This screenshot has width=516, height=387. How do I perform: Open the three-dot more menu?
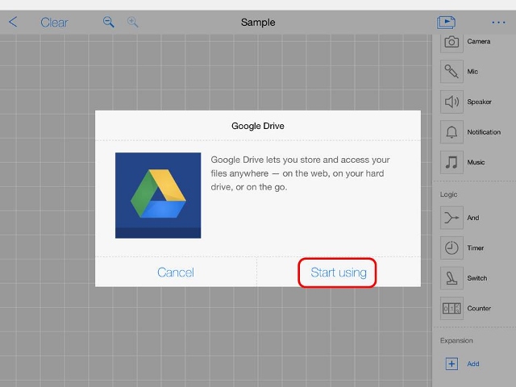(498, 23)
